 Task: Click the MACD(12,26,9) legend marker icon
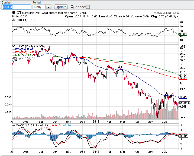(x=14, y=125)
